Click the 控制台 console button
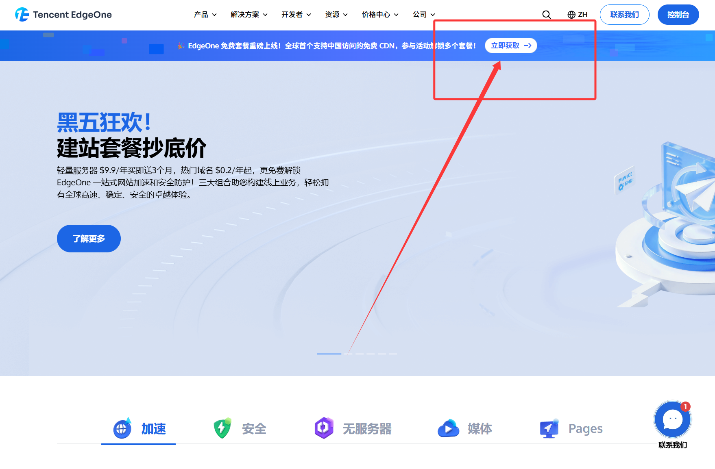This screenshot has height=469, width=715. [x=678, y=15]
